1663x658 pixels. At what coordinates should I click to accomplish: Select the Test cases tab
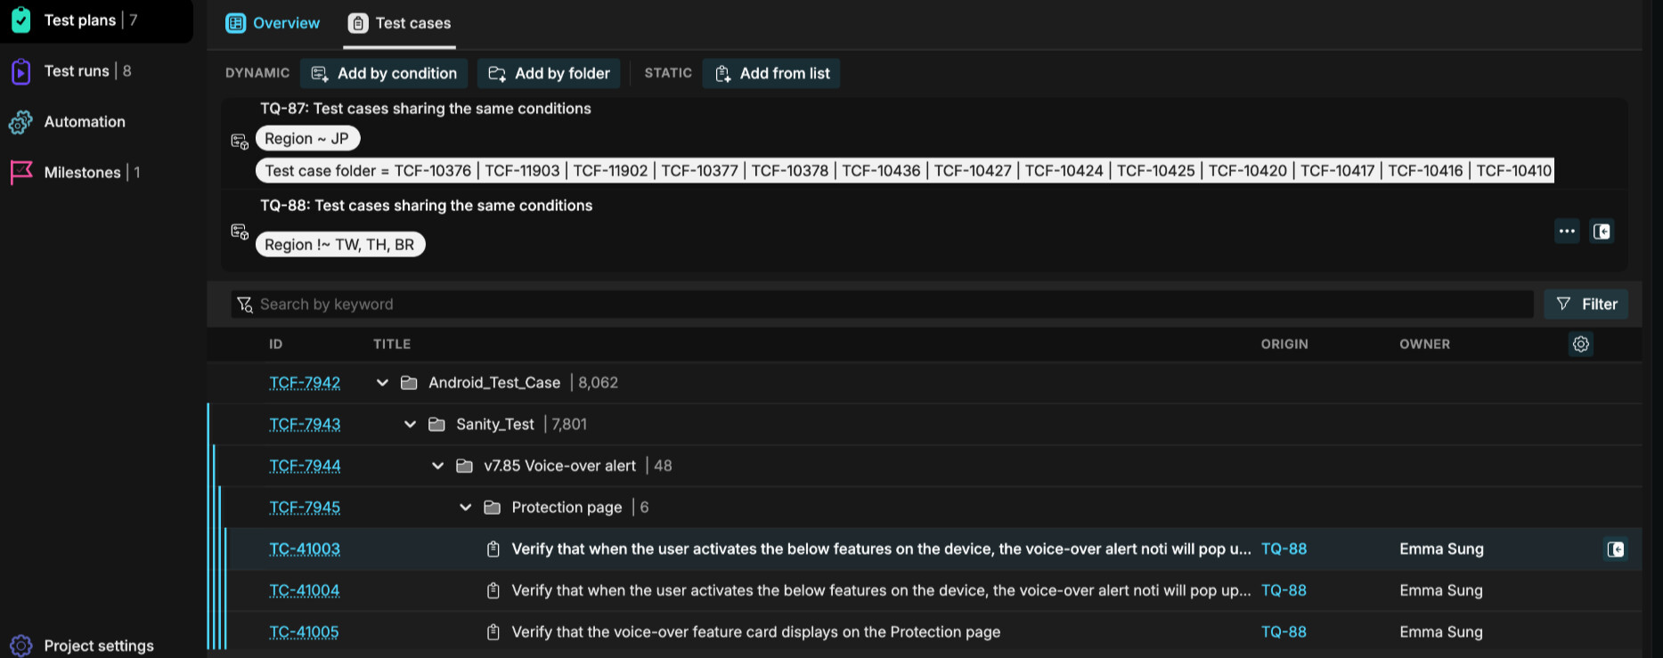(400, 23)
